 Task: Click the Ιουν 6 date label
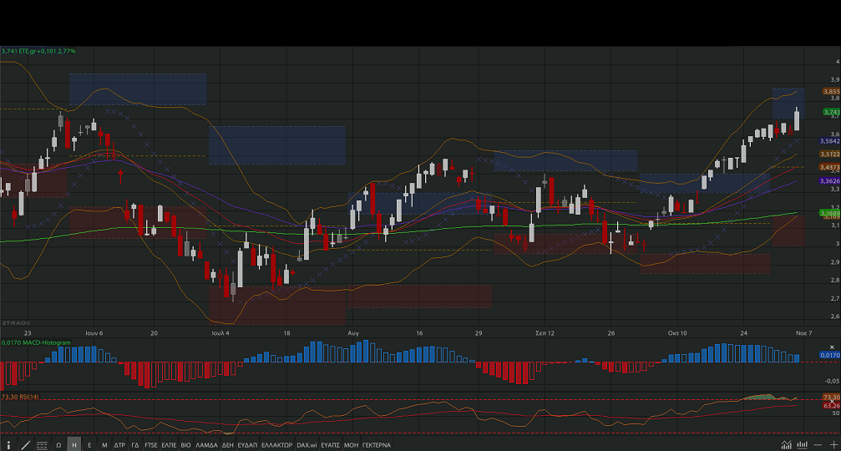coord(94,333)
